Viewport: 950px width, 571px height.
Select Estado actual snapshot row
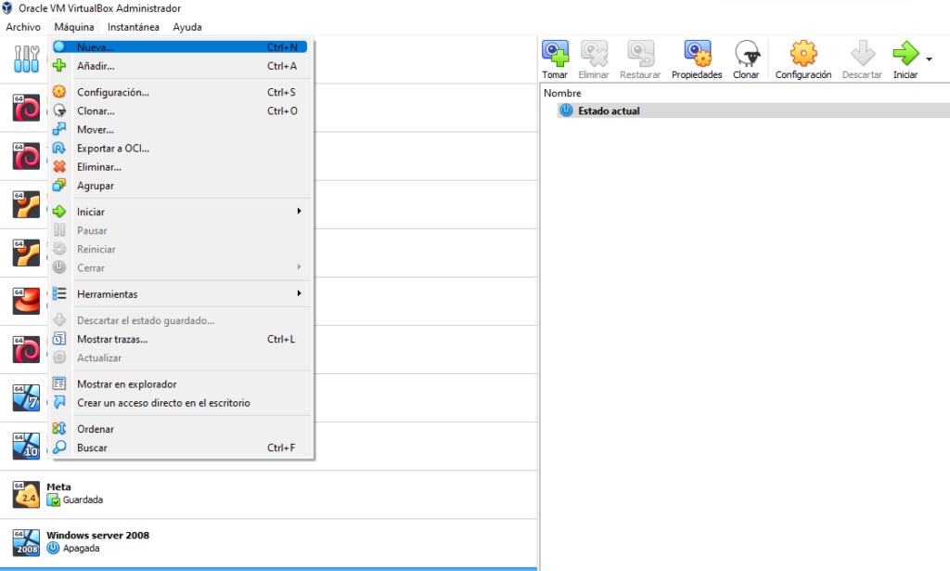(753, 110)
